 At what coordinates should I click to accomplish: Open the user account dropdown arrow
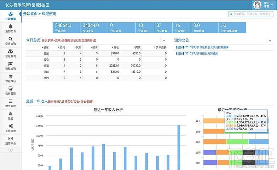point(272,5)
